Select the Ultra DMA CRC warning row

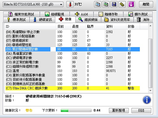[73, 88]
